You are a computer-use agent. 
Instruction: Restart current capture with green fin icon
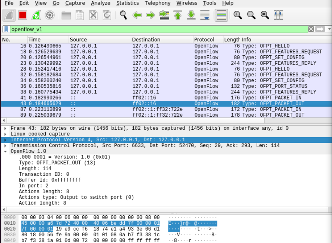click(36, 15)
